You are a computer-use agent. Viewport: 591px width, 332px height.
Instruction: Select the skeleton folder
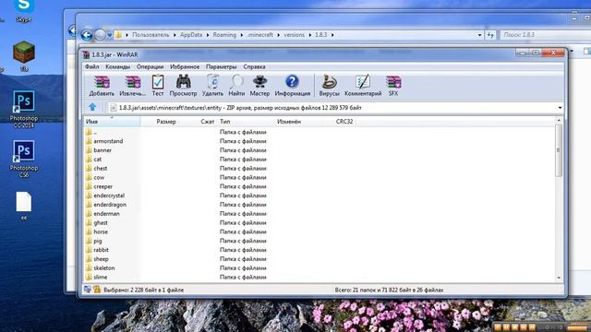[104, 268]
